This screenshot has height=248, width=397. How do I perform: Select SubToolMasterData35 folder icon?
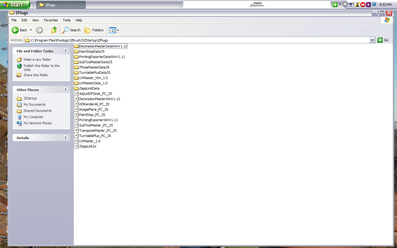pyautogui.click(x=76, y=62)
